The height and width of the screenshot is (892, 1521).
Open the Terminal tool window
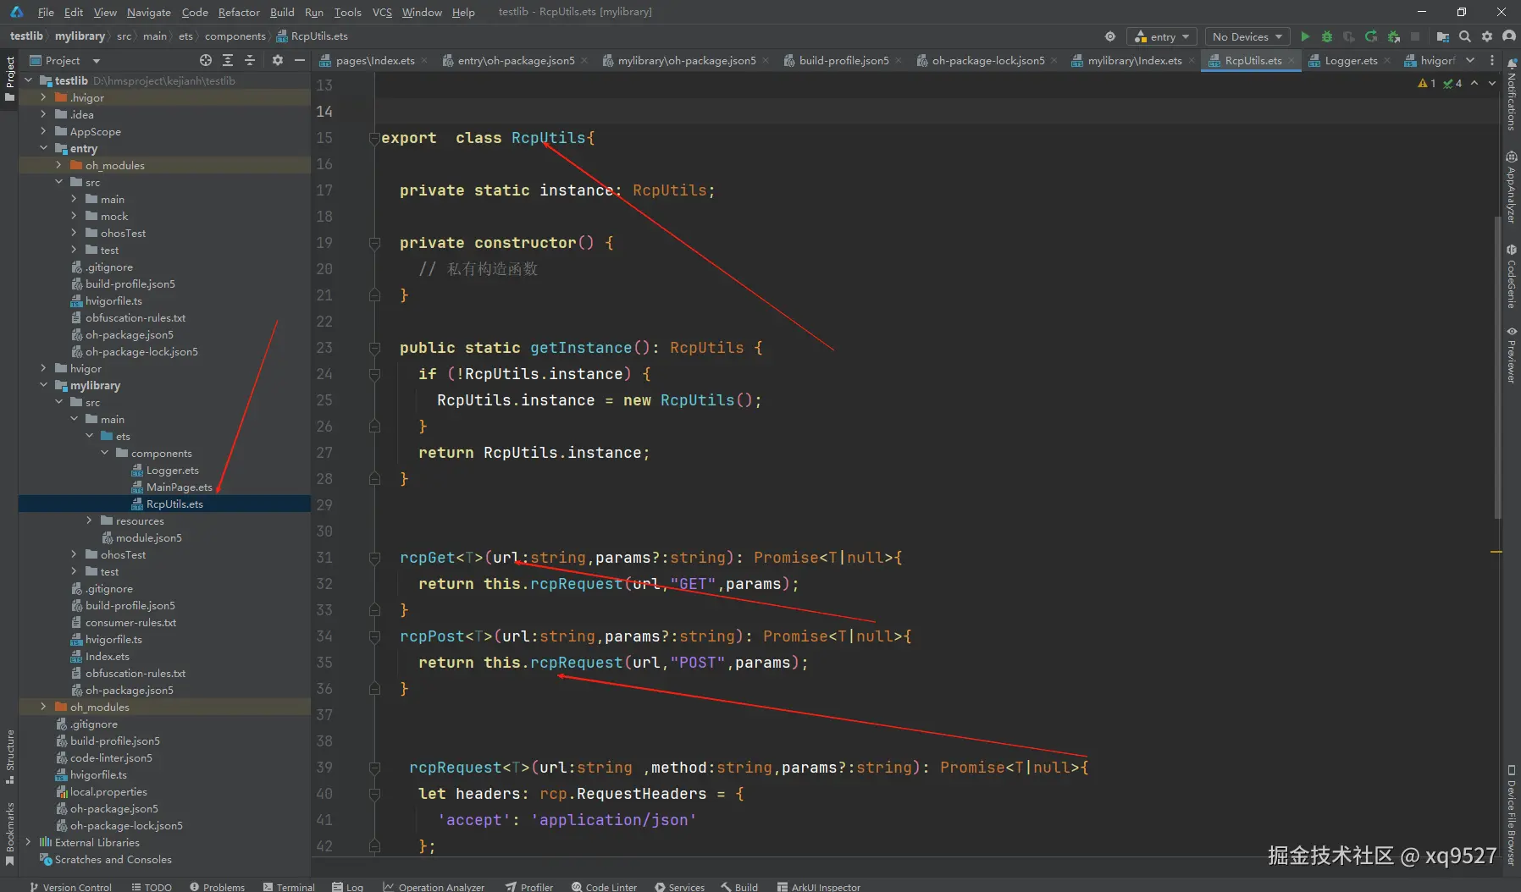click(x=289, y=886)
